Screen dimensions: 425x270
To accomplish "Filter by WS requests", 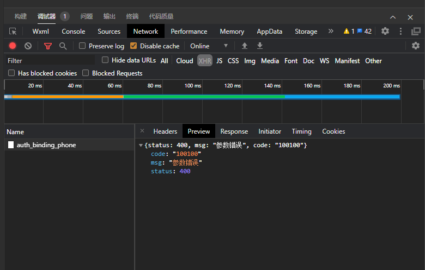I will coord(324,61).
